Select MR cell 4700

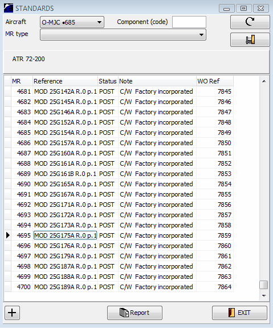tap(22, 287)
